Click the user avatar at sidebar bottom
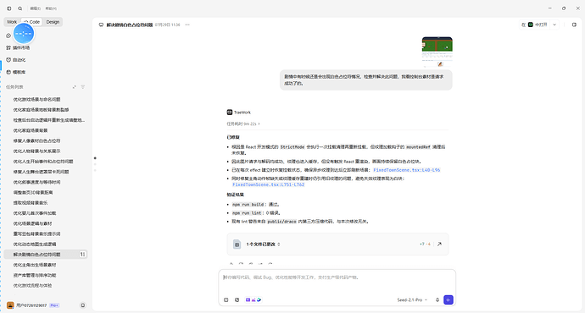This screenshot has width=585, height=313. (10, 305)
